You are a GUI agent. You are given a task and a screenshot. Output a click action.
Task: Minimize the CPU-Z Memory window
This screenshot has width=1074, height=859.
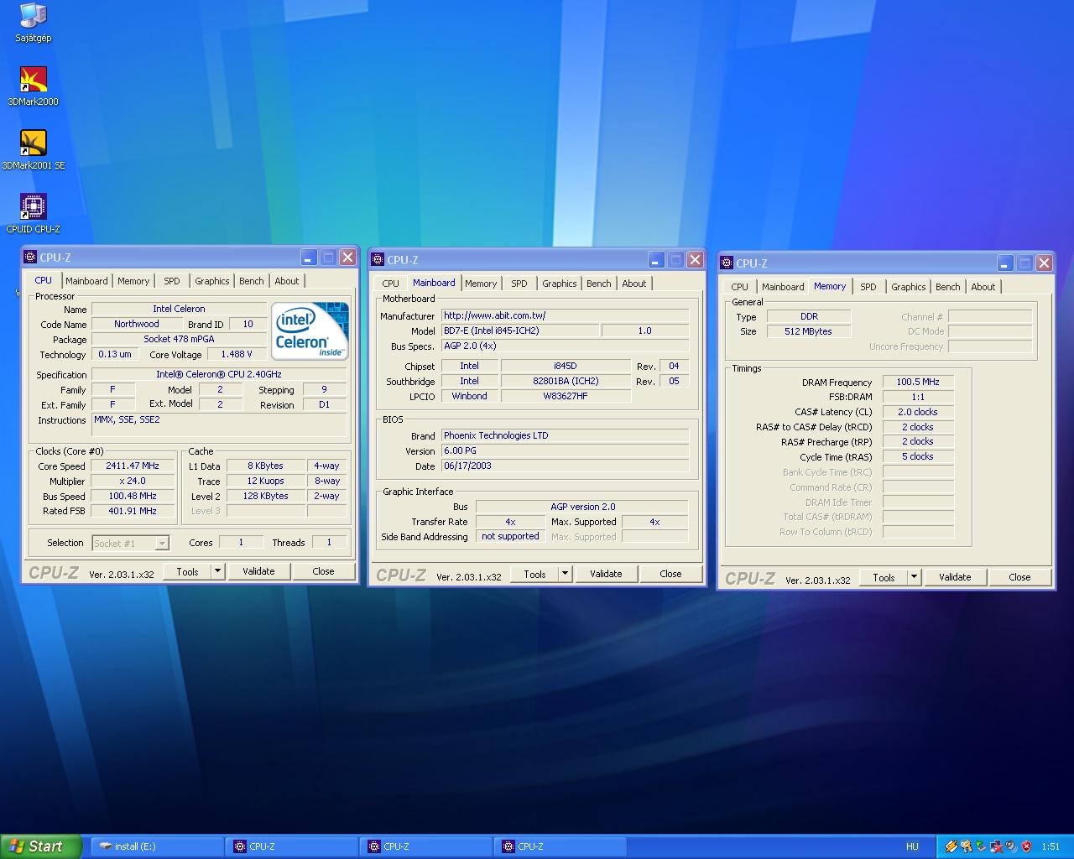click(x=1004, y=263)
